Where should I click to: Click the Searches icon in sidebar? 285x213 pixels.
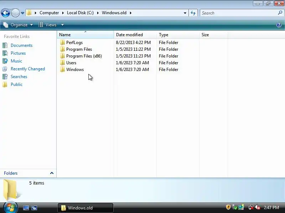(5, 77)
